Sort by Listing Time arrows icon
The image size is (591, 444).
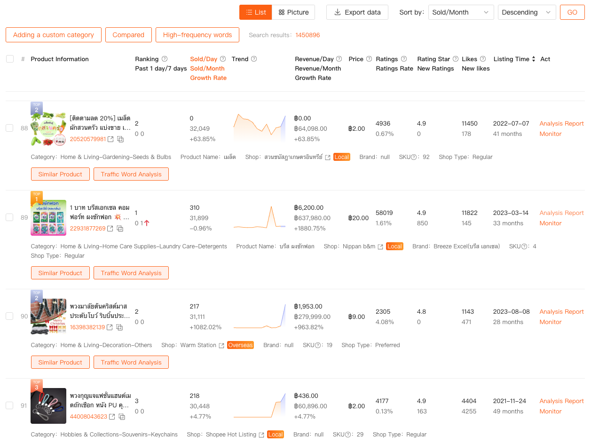[x=533, y=59]
